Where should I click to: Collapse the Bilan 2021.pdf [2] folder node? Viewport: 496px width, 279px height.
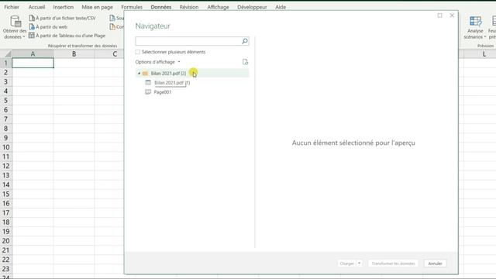(x=139, y=74)
